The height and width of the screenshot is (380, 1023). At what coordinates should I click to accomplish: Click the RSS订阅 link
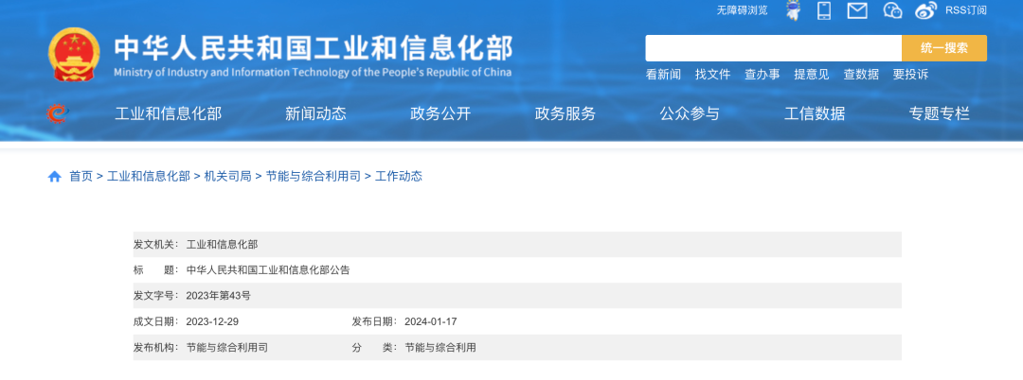coord(966,10)
